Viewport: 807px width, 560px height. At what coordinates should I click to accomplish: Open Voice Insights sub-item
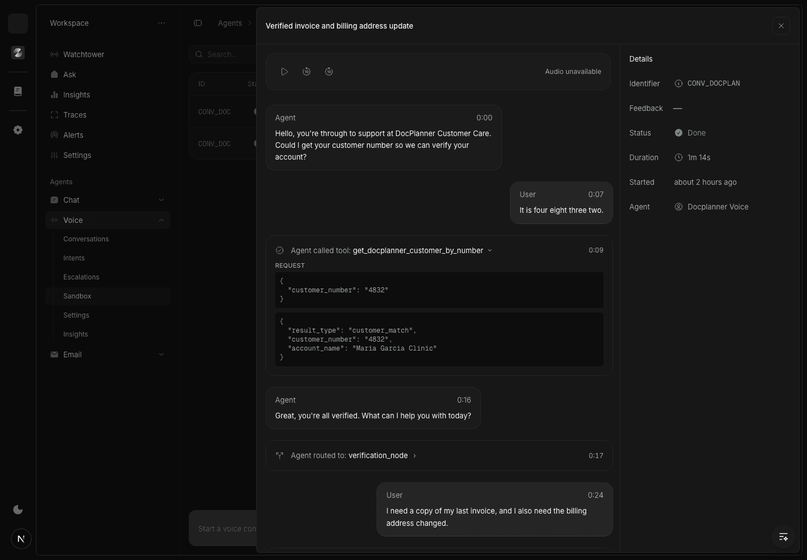76,334
